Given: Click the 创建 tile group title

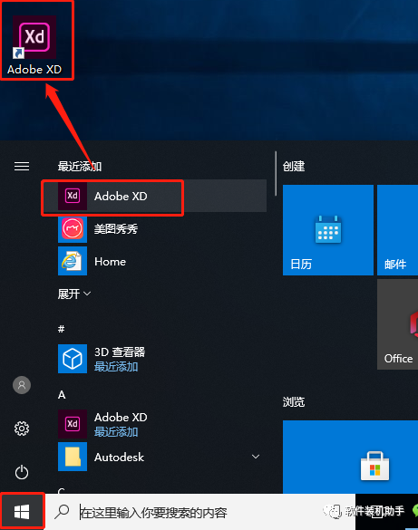Looking at the screenshot, I should pyautogui.click(x=294, y=167).
